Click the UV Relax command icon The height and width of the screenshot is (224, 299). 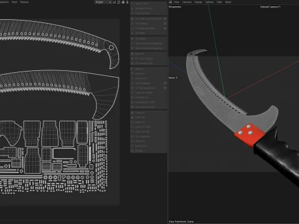tap(132, 39)
